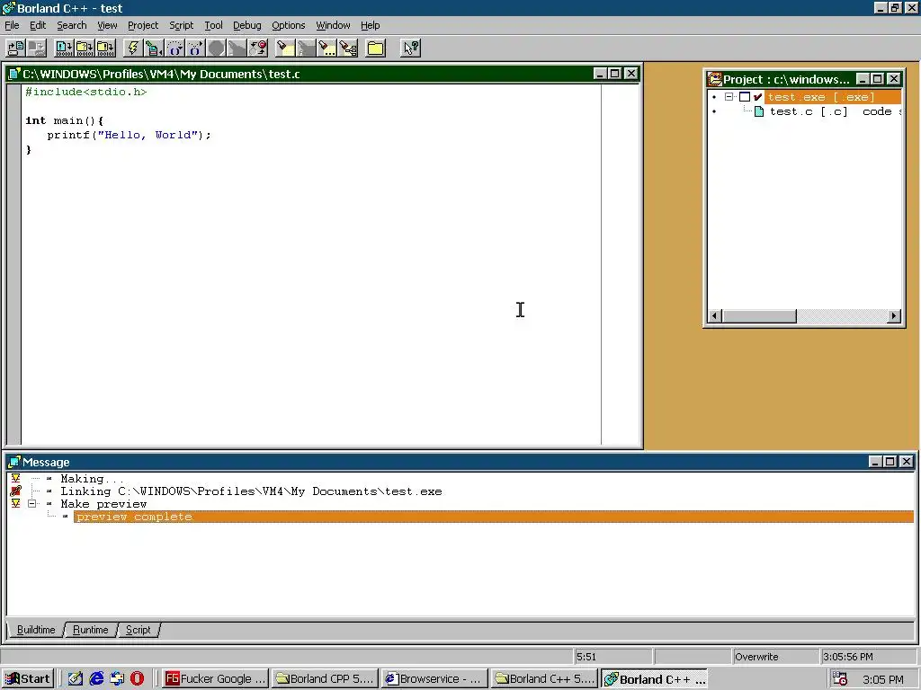Click the printf line in the code editor

[129, 135]
